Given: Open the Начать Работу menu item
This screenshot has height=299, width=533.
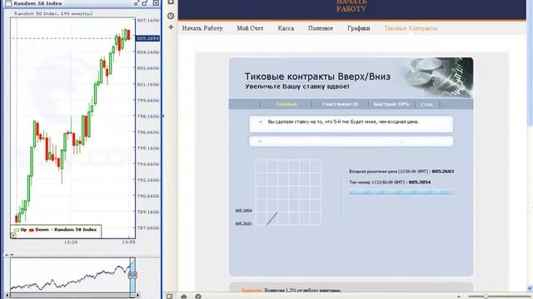Looking at the screenshot, I should pyautogui.click(x=202, y=28).
